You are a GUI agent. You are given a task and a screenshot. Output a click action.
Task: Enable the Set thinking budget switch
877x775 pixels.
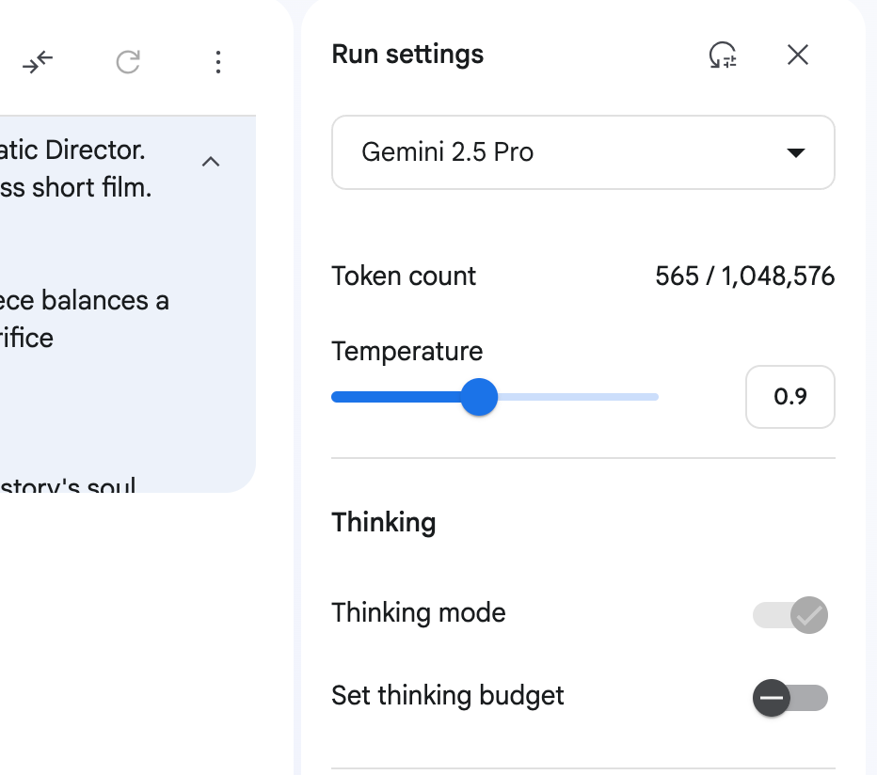[790, 698]
